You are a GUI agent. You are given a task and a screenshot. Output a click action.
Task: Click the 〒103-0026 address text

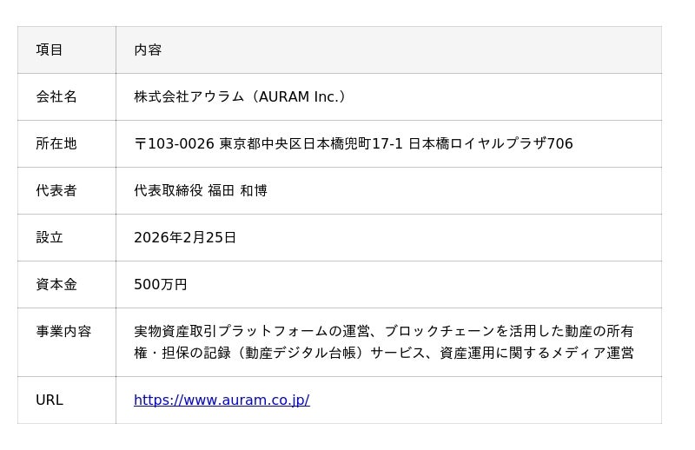point(175,143)
